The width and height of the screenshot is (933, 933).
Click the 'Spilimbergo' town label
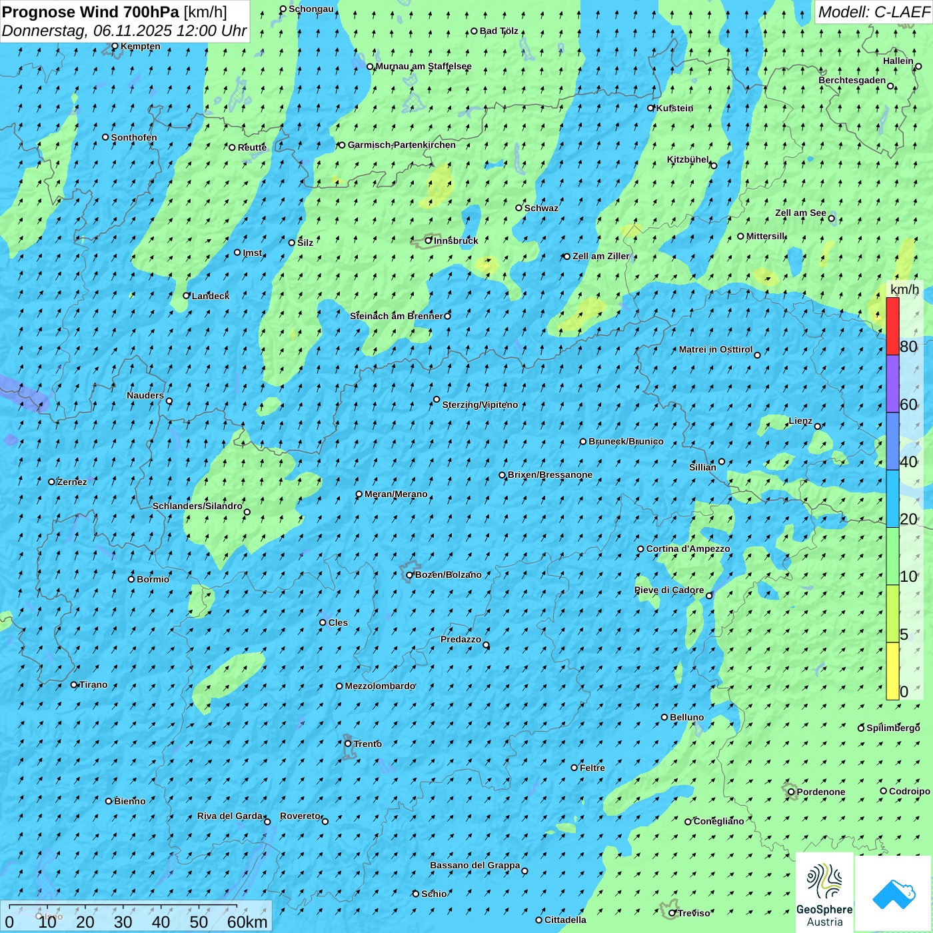893,728
